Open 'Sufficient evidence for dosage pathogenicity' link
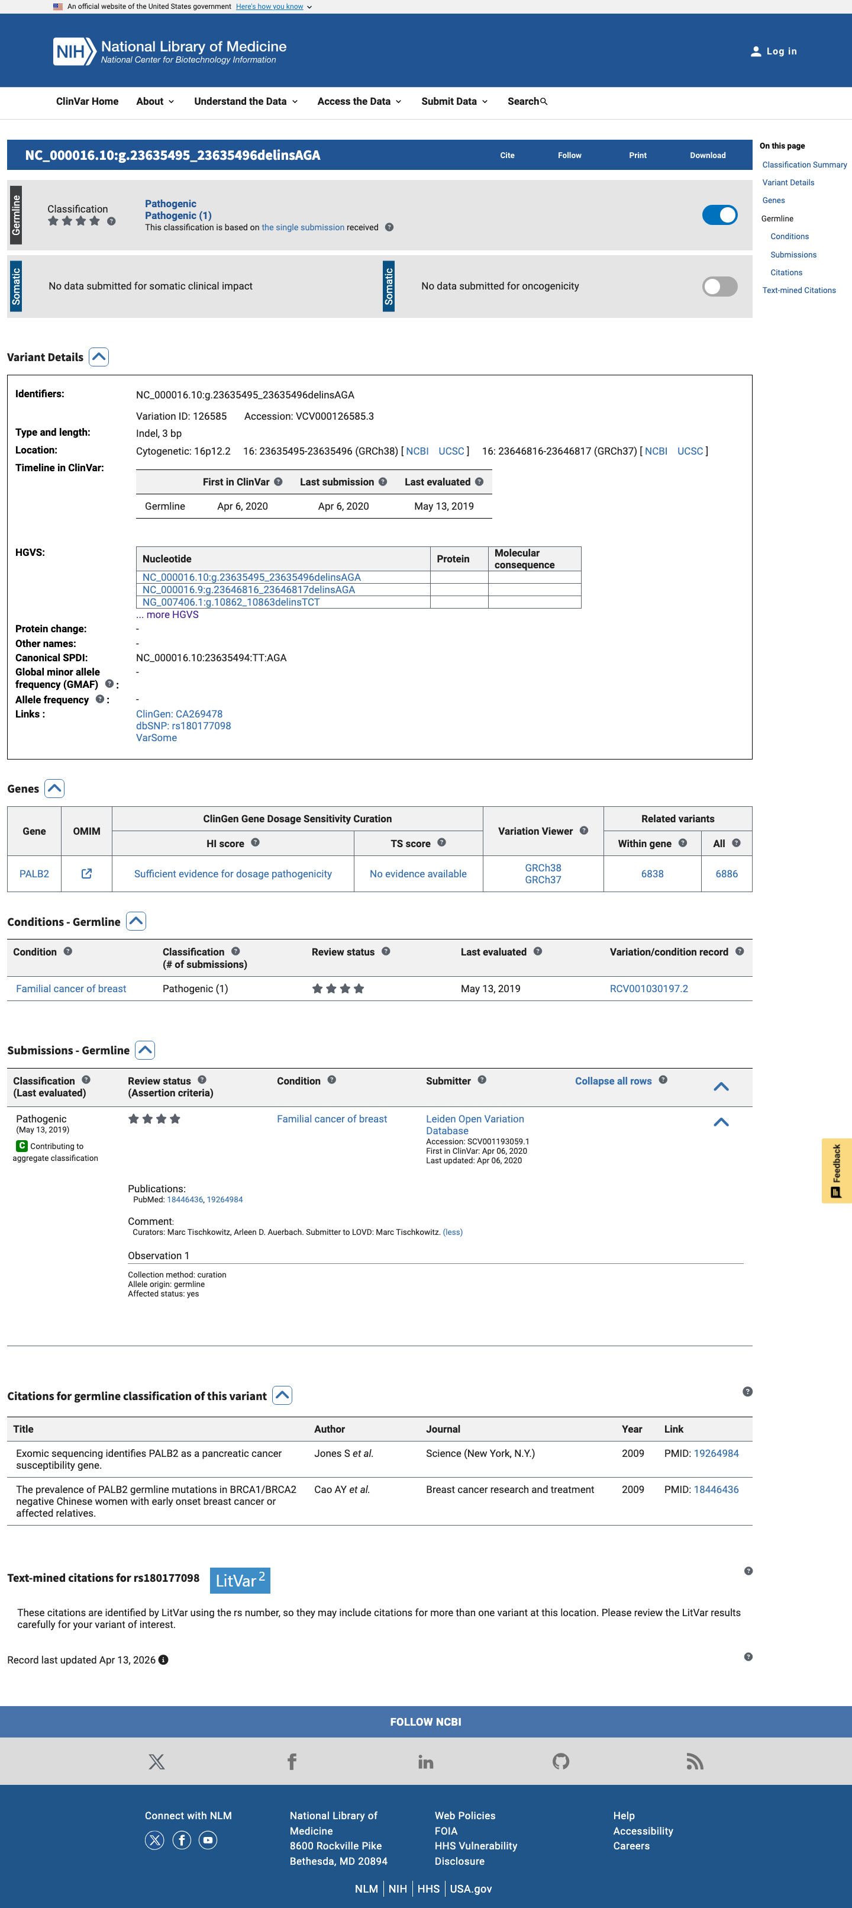Screen dimensions: 852x1908 [x=233, y=874]
